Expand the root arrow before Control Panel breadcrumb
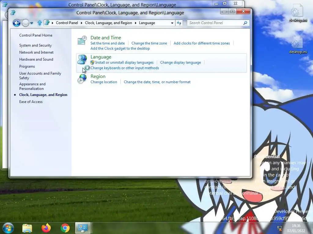Viewport: 313px width, 234px height. click(53, 23)
